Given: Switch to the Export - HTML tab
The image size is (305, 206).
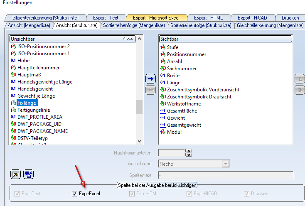Looking at the screenshot, I should click(208, 18).
